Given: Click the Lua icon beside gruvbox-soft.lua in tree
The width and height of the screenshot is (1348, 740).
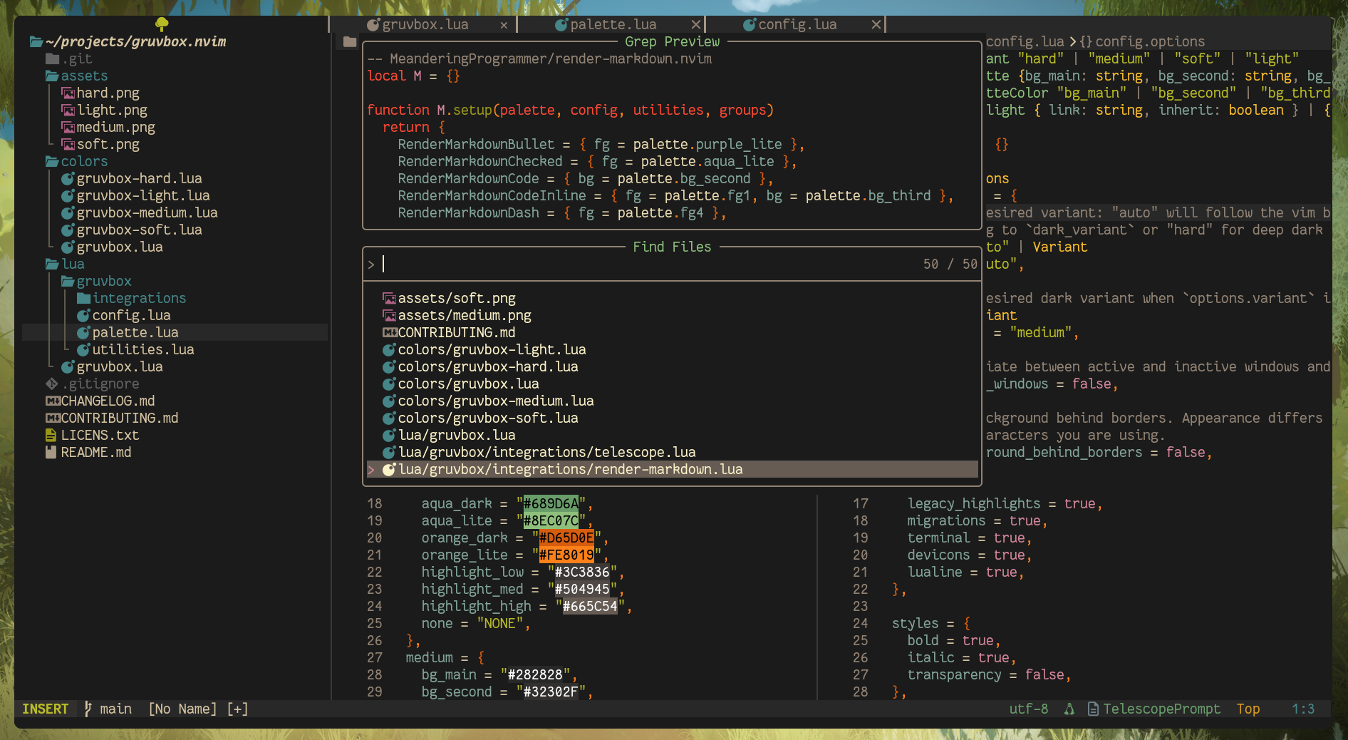Looking at the screenshot, I should pos(68,230).
